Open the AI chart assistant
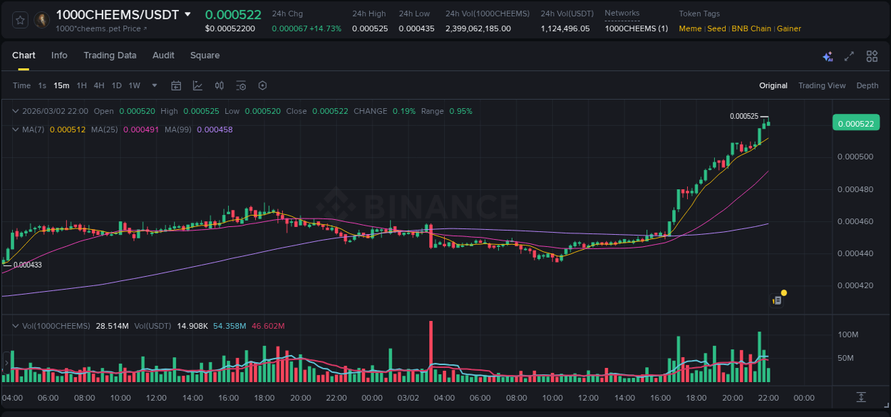This screenshot has height=417, width=891. [828, 56]
